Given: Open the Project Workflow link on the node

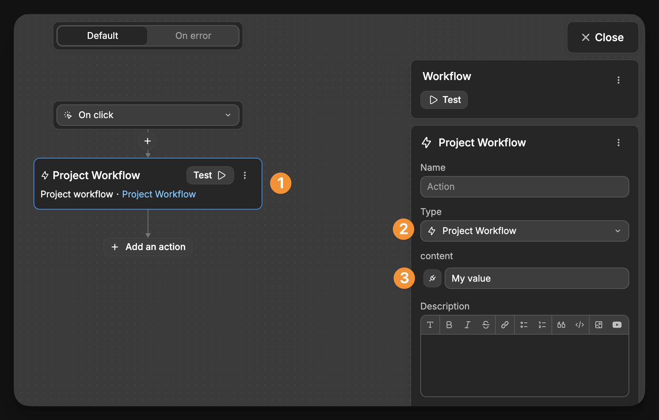Looking at the screenshot, I should tap(159, 194).
